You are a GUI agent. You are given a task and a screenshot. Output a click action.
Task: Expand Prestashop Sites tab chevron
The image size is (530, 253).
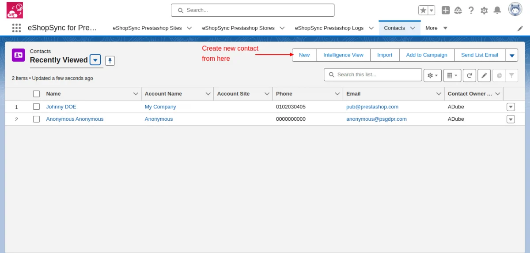coord(189,28)
